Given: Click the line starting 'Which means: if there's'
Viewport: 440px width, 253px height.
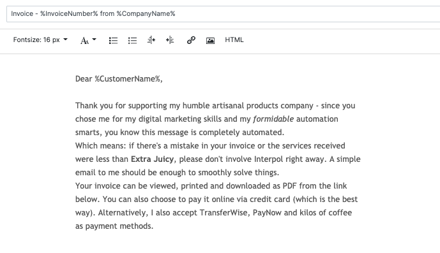Looking at the screenshot, I should [210, 146].
